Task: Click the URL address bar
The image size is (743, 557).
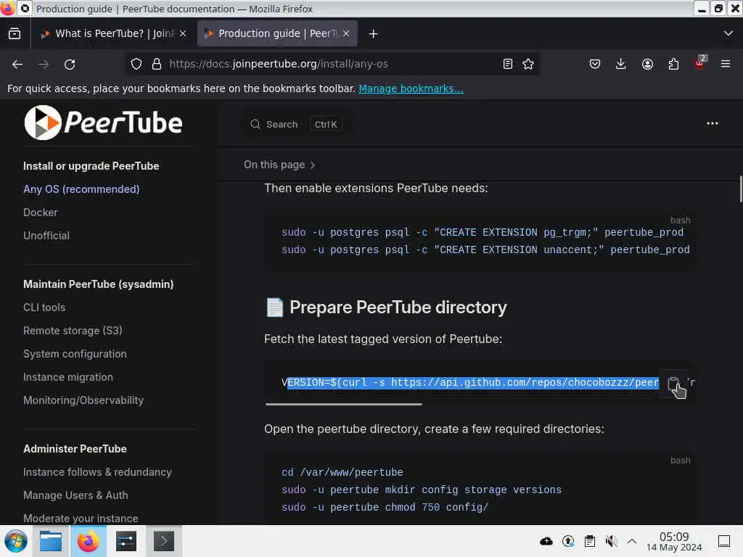Action: tap(332, 64)
